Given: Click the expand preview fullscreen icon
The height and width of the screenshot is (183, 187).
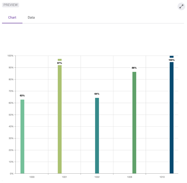Looking at the screenshot, I should click(x=181, y=6).
